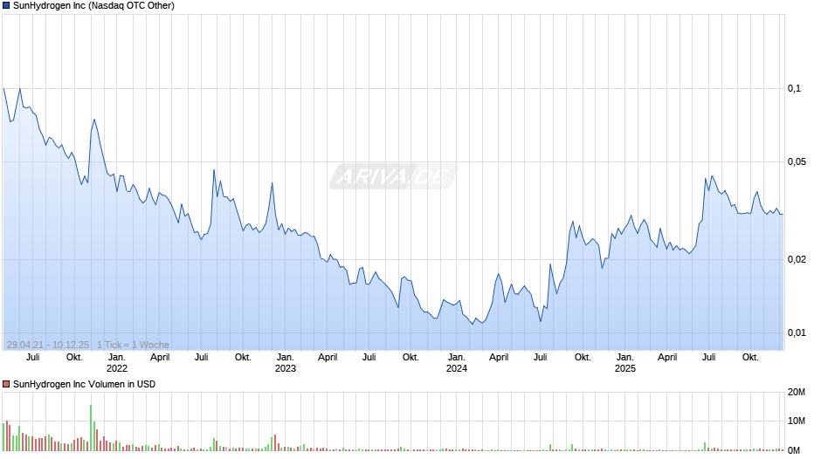Click the 'Jan. 2025' time axis label

pyautogui.click(x=625, y=363)
